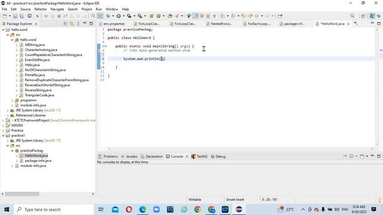Open Task View on taskbar
The height and width of the screenshot is (215, 383).
[x=101, y=210]
